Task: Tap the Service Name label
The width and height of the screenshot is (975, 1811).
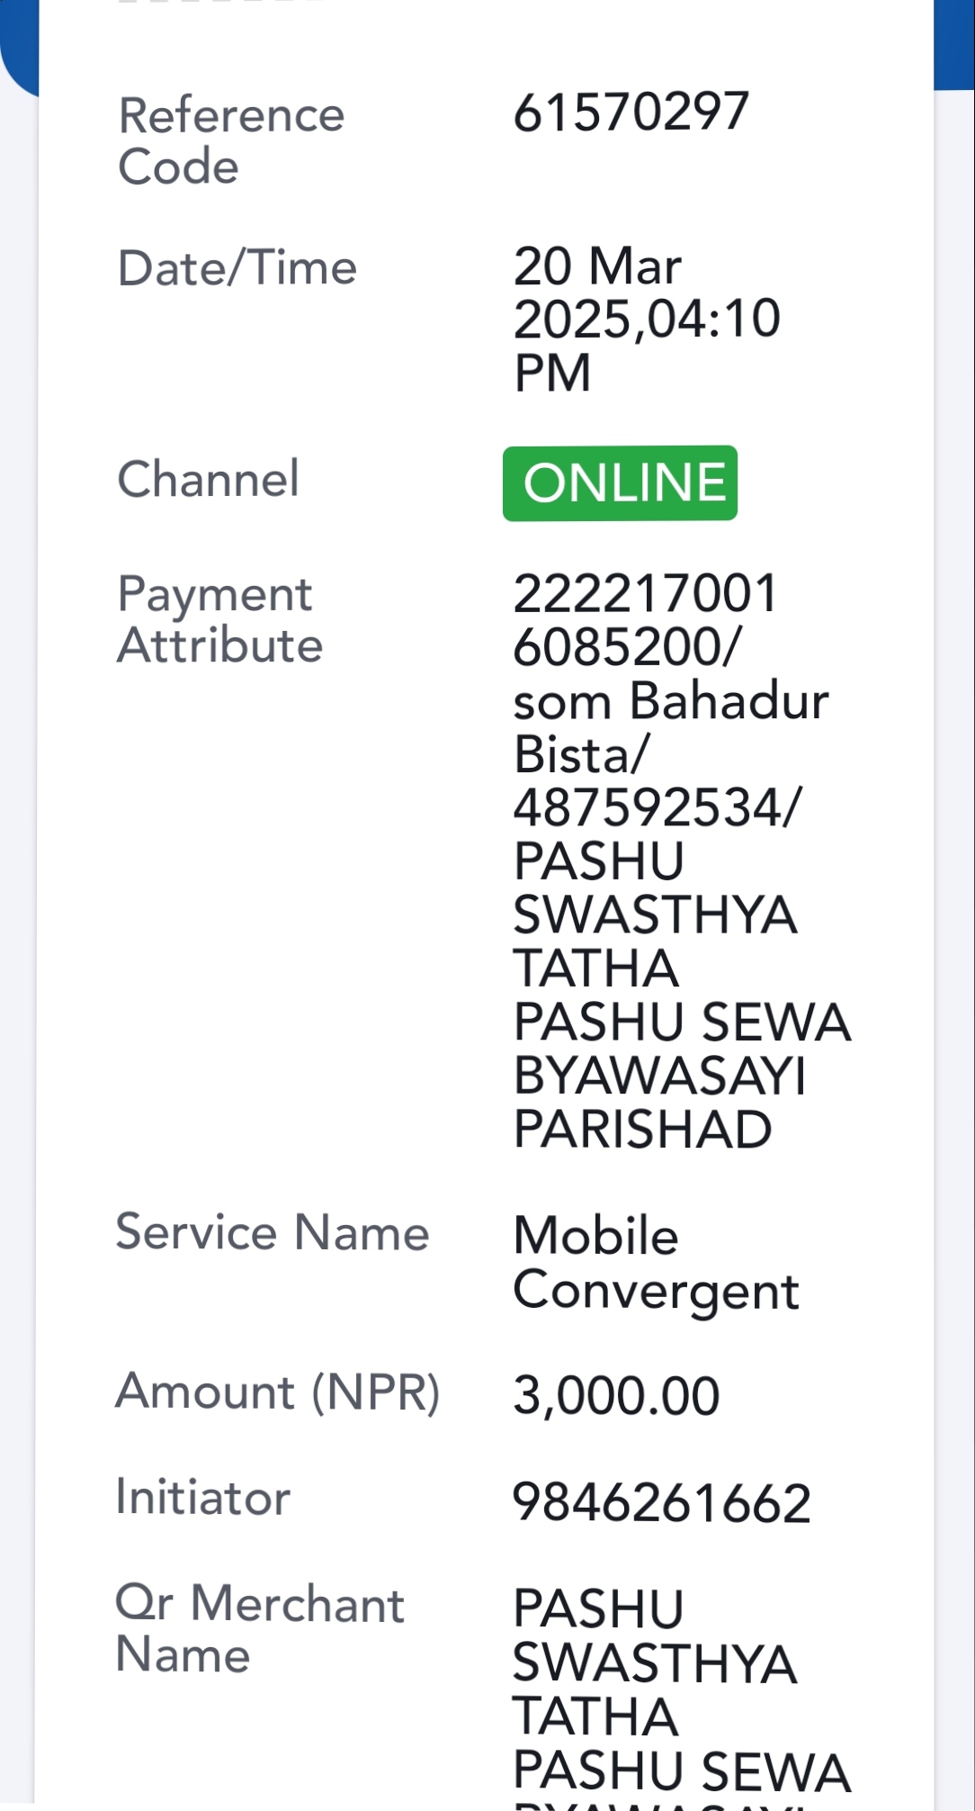Action: tap(273, 1232)
